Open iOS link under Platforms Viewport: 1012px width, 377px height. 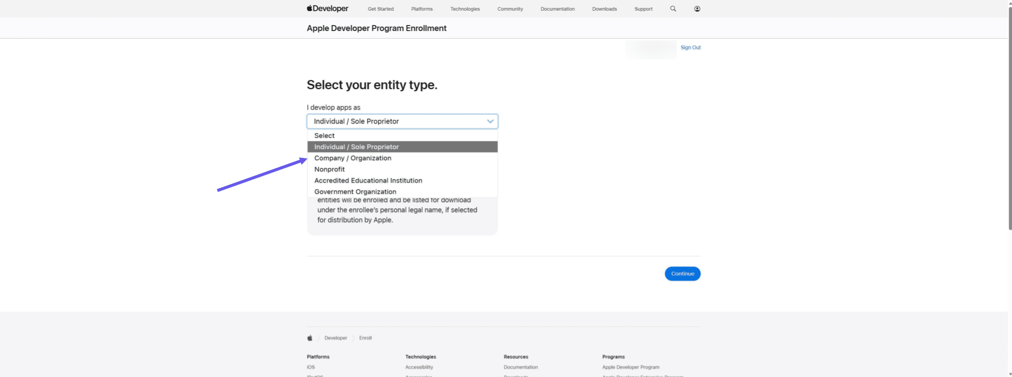(x=310, y=367)
